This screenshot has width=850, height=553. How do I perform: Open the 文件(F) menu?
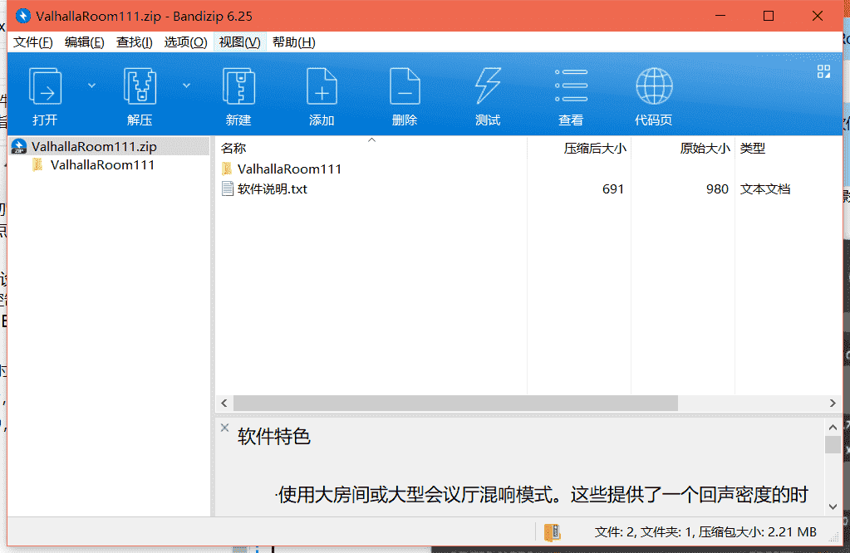[33, 42]
